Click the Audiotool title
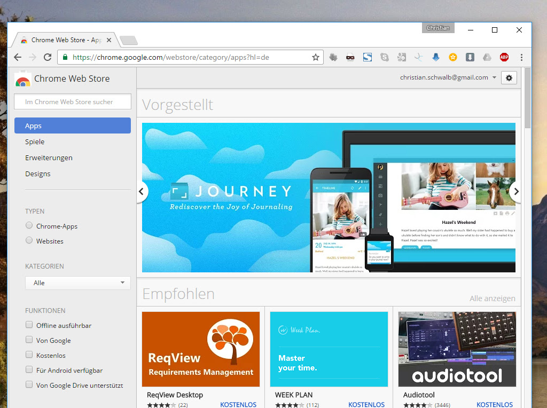Screen dimensions: 547x408 419,395
